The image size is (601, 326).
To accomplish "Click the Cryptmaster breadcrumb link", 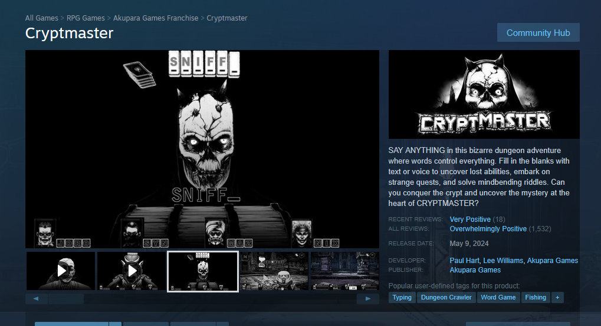I will (x=227, y=18).
